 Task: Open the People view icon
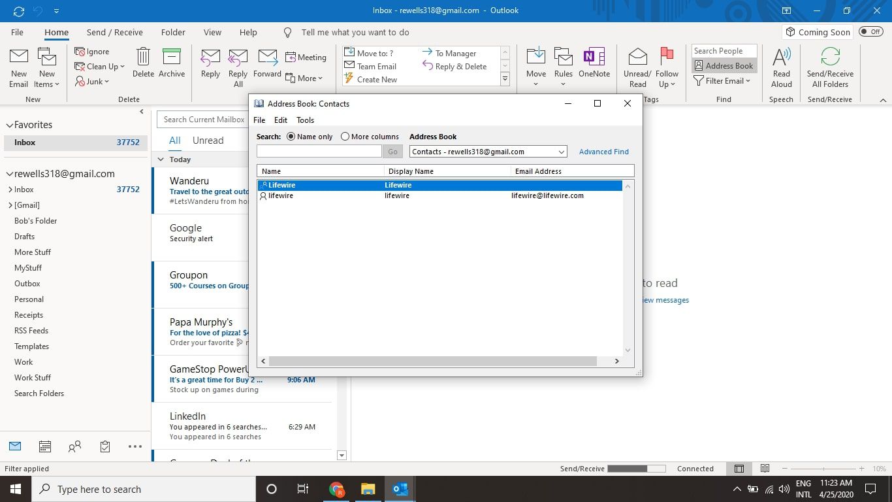[75, 446]
